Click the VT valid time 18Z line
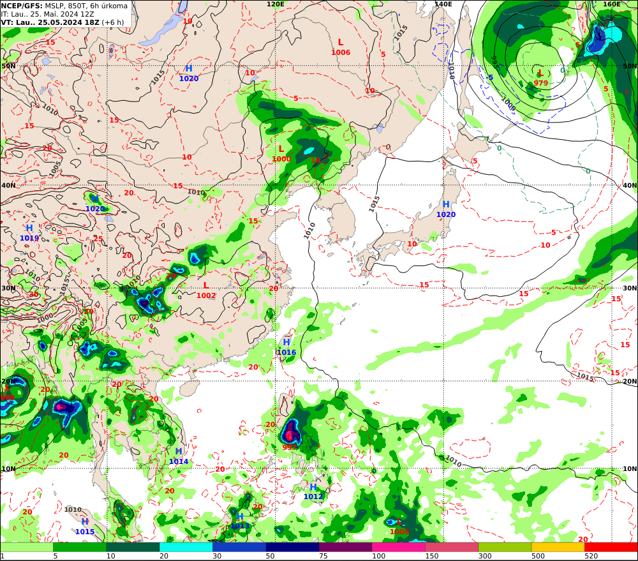 [63, 22]
